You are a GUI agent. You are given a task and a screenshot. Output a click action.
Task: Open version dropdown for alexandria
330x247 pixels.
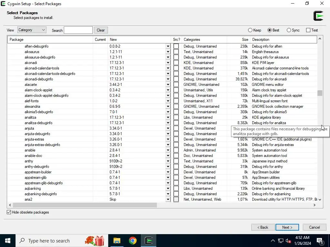pos(168,106)
